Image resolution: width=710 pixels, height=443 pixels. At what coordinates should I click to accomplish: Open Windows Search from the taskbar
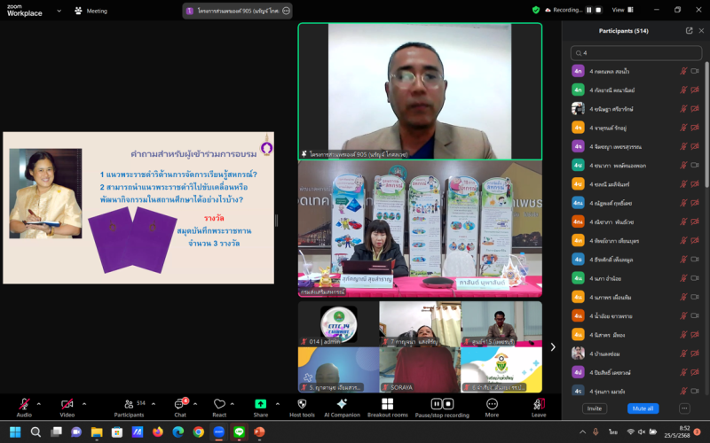point(35,432)
